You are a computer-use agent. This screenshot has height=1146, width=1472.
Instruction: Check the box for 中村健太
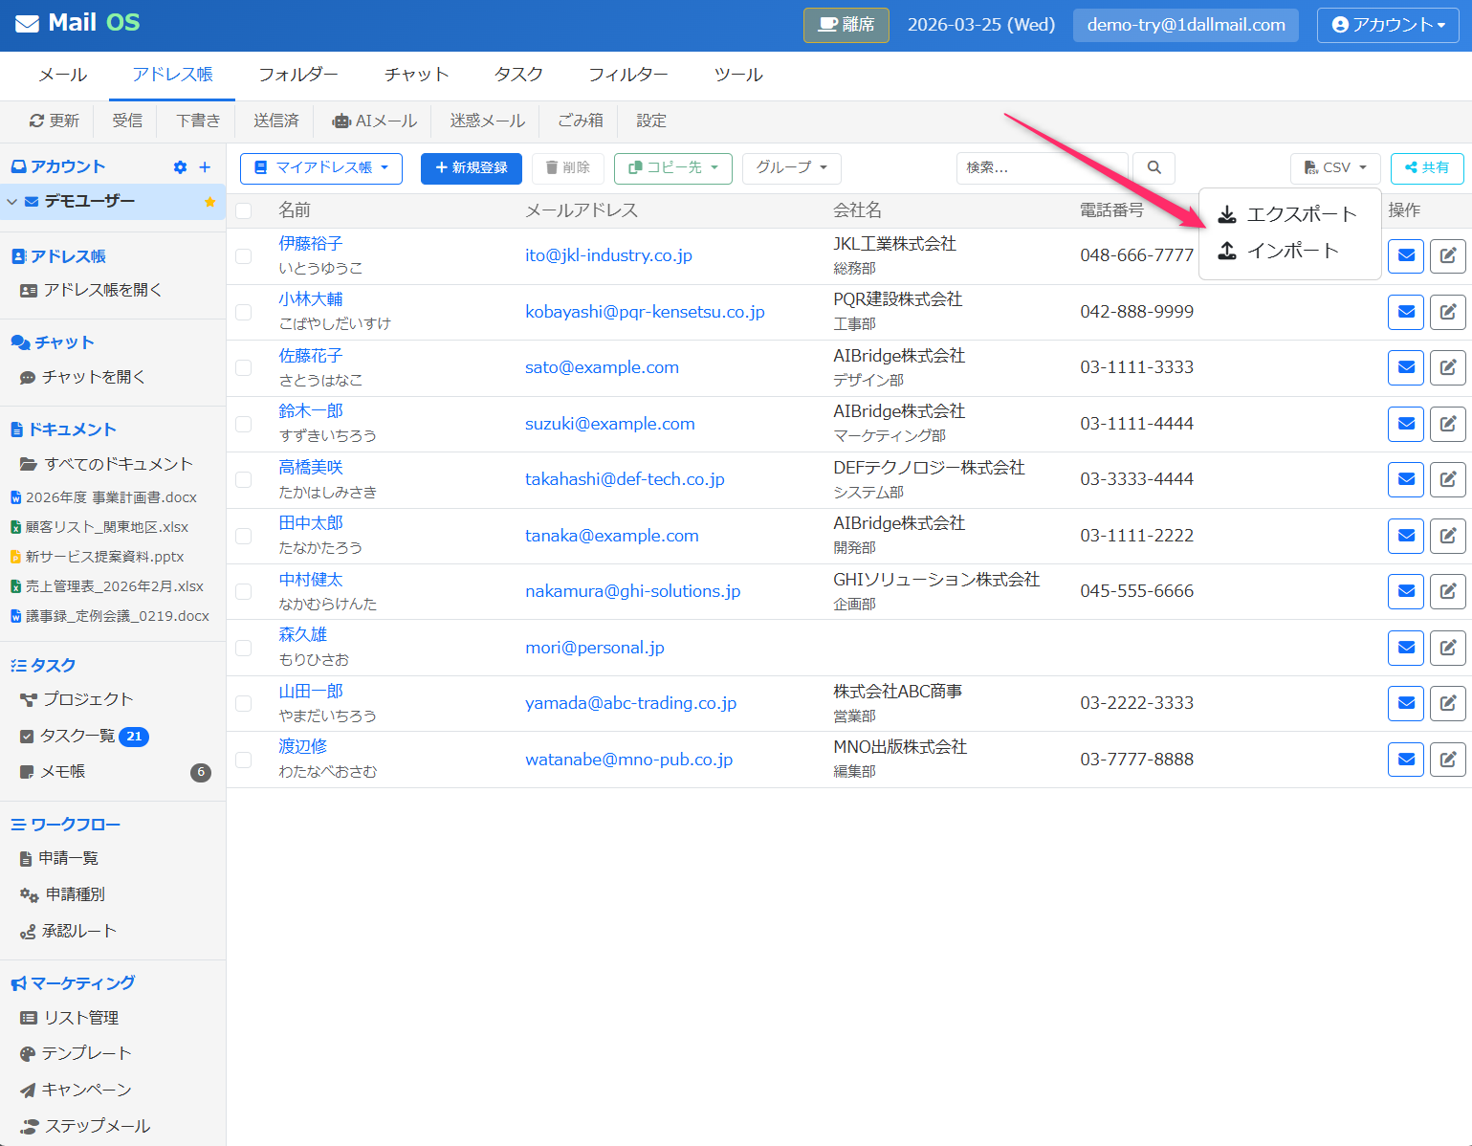pos(244,592)
